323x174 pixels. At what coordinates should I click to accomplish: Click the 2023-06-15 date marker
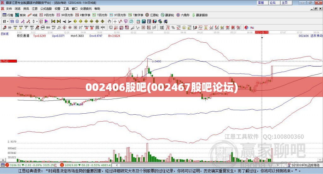click(261, 32)
